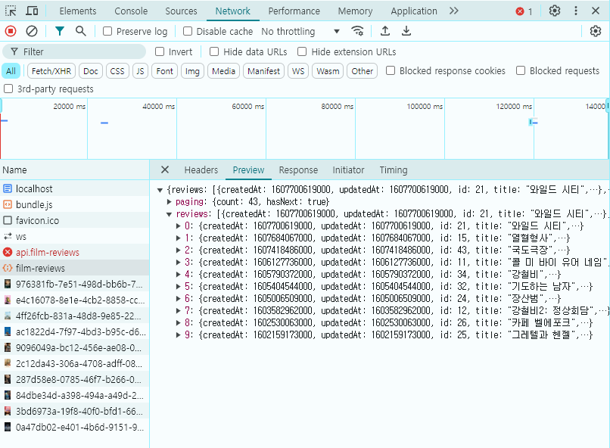Import HAR file upload icon
The width and height of the screenshot is (610, 448).
coord(384,31)
